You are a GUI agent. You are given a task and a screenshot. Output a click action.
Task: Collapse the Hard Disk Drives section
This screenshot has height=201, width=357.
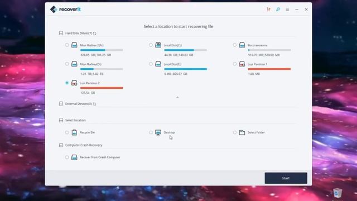pyautogui.click(x=61, y=33)
